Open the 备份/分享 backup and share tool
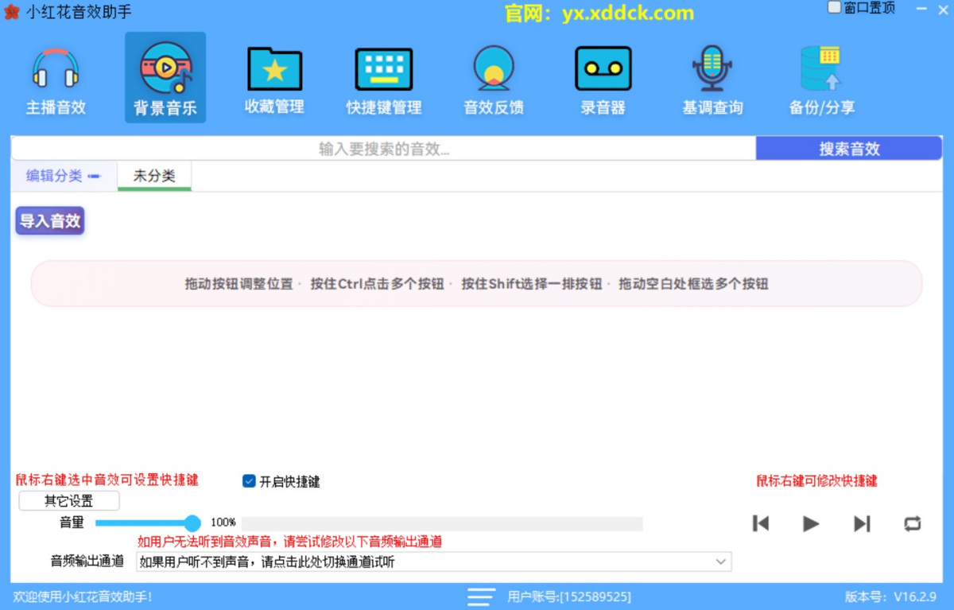The image size is (954, 610). click(x=821, y=77)
